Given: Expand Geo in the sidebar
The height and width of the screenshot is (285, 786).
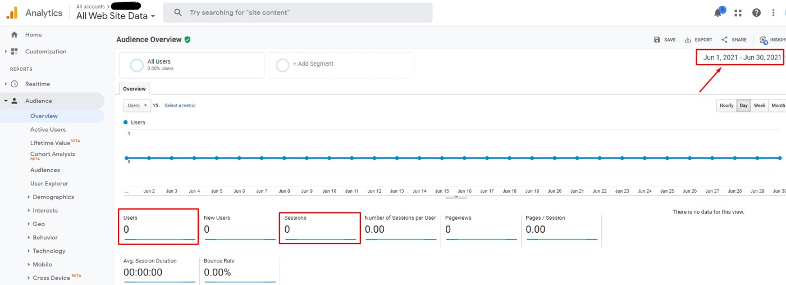Looking at the screenshot, I should (x=29, y=224).
